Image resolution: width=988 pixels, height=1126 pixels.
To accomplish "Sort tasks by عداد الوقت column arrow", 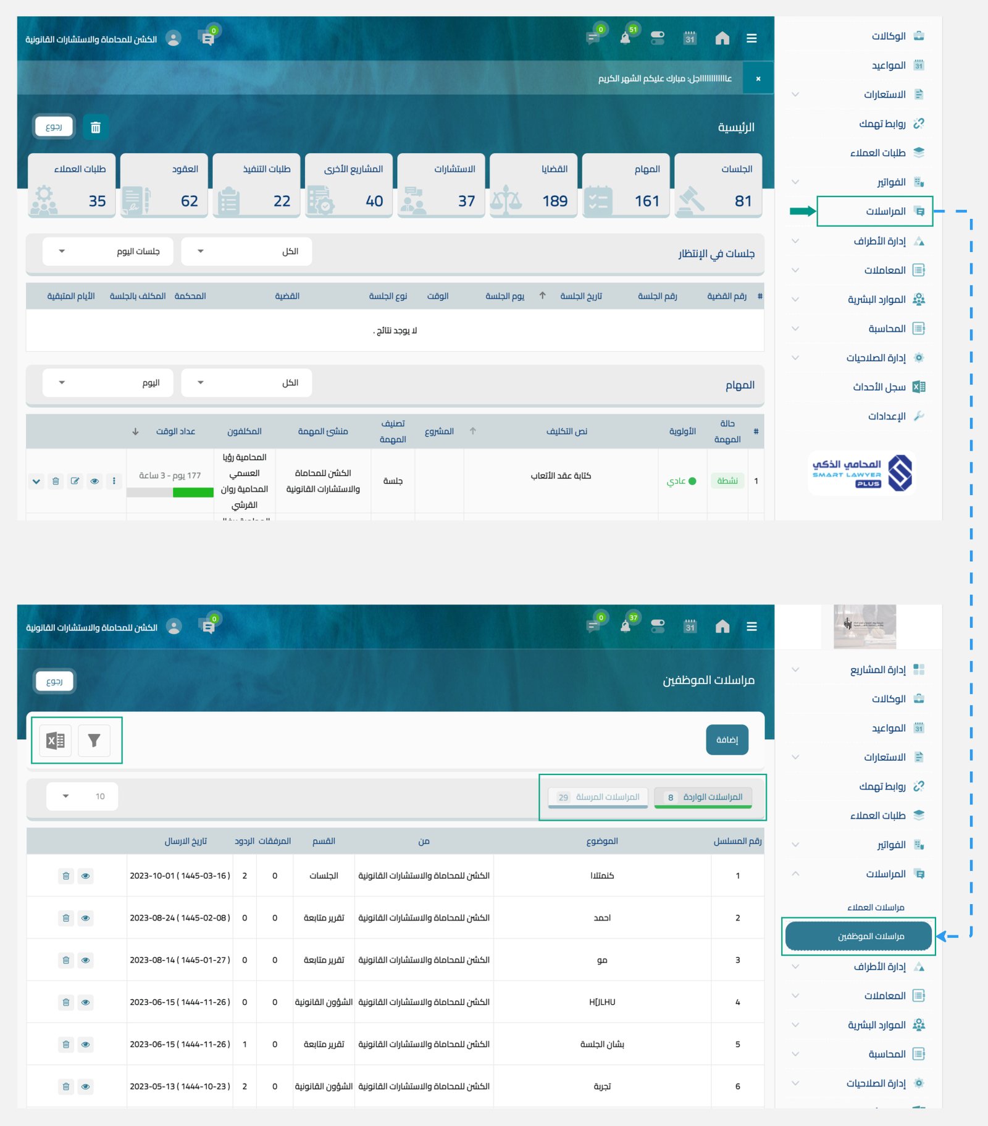I will click(135, 431).
